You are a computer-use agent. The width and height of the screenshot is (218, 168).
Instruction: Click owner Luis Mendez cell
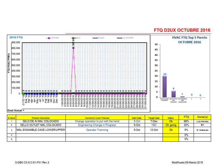click(x=202, y=121)
